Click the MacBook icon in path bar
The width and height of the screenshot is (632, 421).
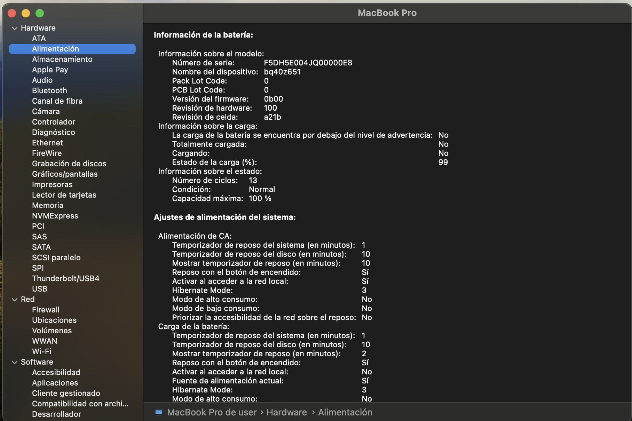[x=159, y=412]
